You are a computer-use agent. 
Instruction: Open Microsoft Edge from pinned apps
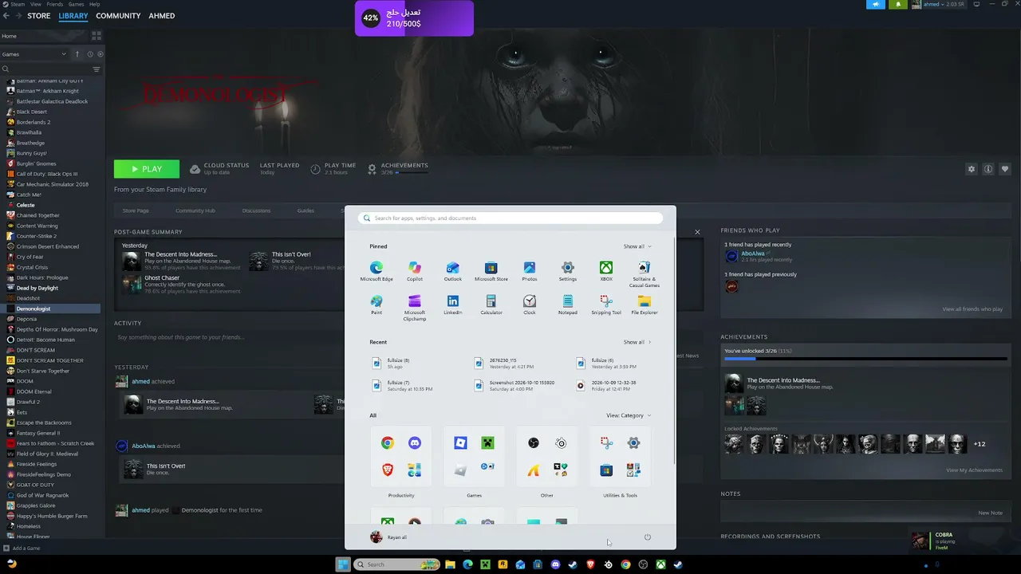coord(376,271)
